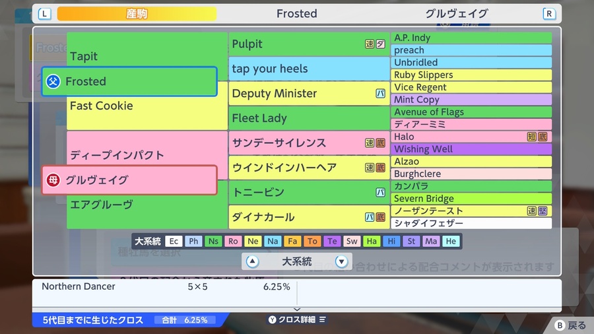The image size is (594, 334).
Task: Select Burghclere entry
Action: [x=471, y=174]
